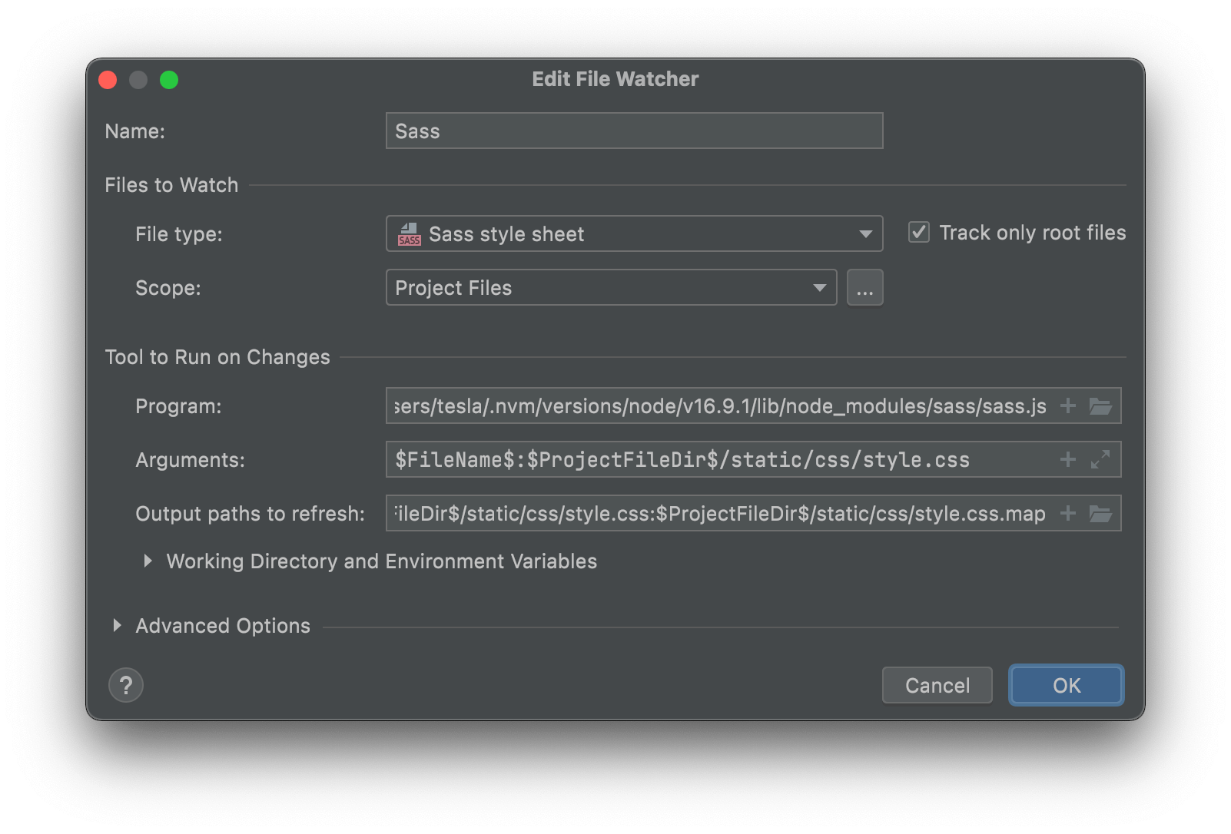This screenshot has width=1231, height=834.
Task: Insert macro in the Program field
Action: (x=1068, y=405)
